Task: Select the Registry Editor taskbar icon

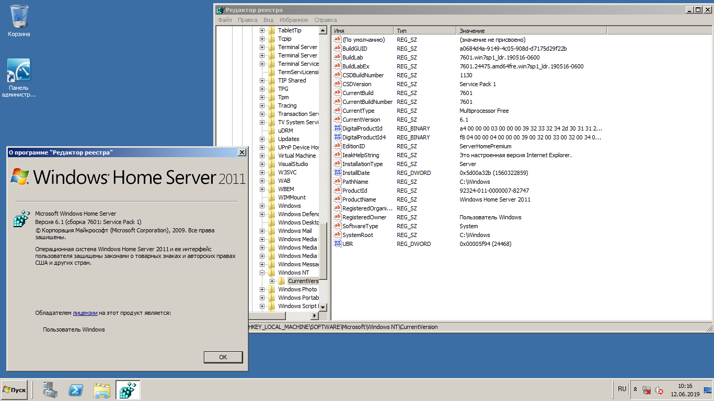Action: 128,390
